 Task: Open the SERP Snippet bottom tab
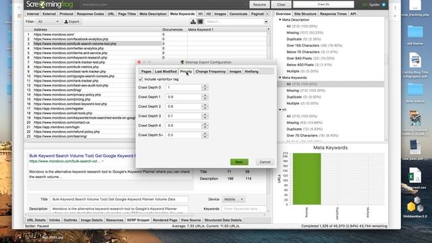pos(138,220)
